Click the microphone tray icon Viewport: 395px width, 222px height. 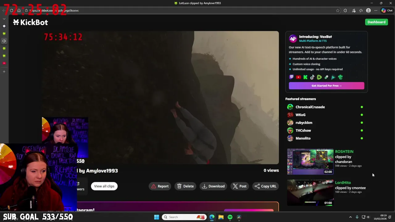[x=357, y=217]
